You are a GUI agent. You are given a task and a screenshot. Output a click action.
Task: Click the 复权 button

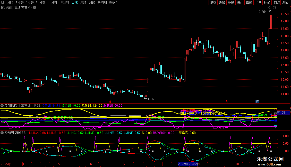213,2
